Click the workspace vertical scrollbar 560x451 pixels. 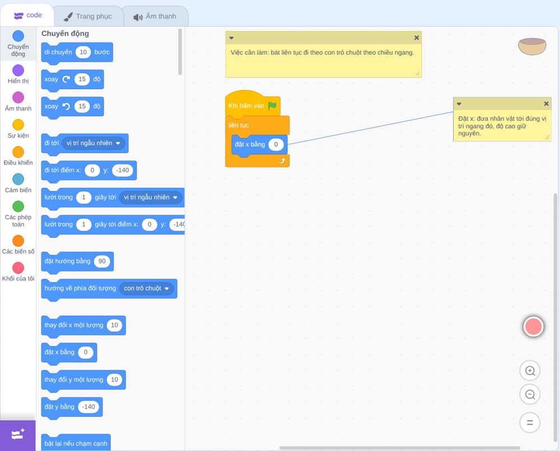pos(555,317)
